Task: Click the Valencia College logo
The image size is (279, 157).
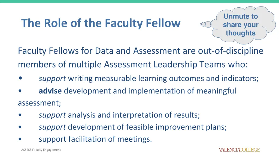Action: [239, 150]
